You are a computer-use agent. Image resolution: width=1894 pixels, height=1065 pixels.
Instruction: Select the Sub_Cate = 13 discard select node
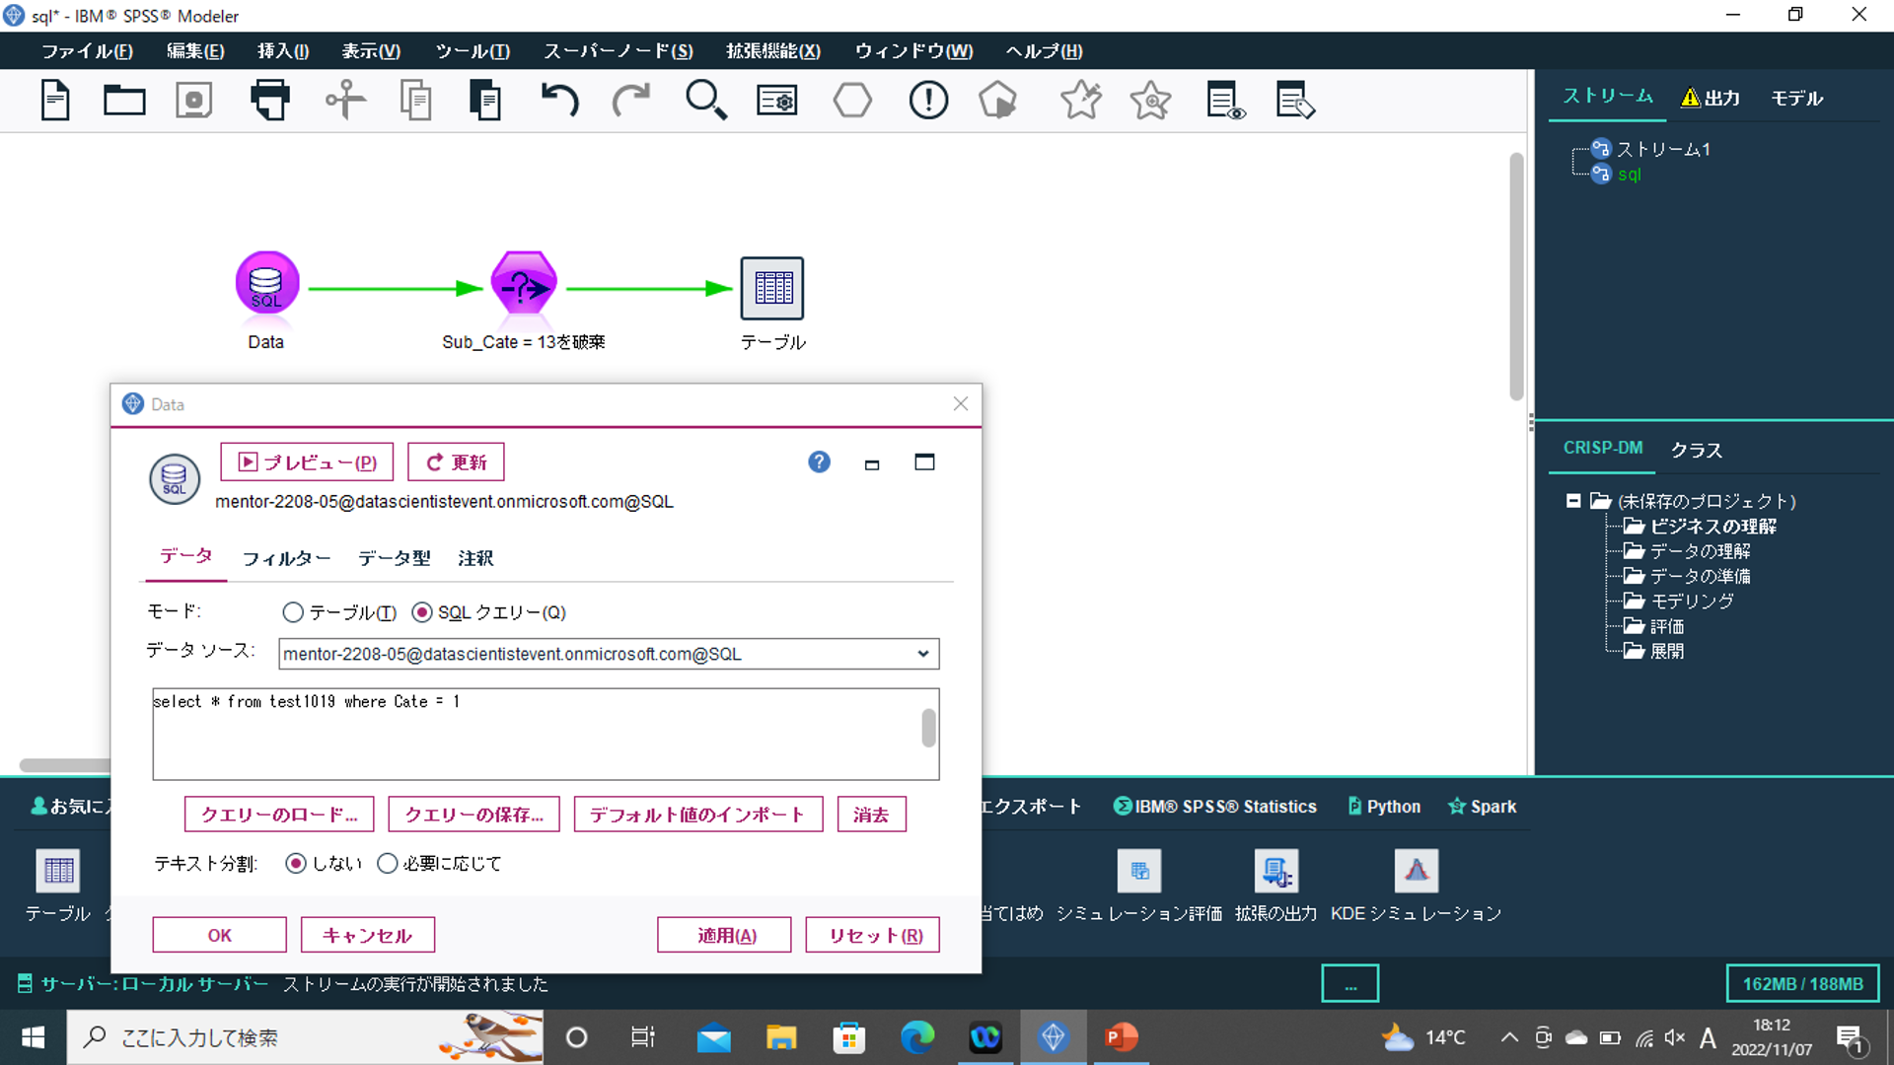point(524,285)
